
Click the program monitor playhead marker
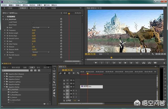tap(111, 58)
